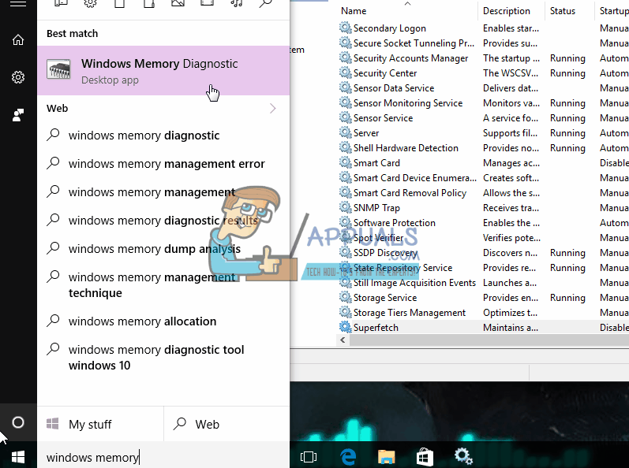Click the memory chip icon of Windows Memory Diagnostic

pyautogui.click(x=58, y=69)
